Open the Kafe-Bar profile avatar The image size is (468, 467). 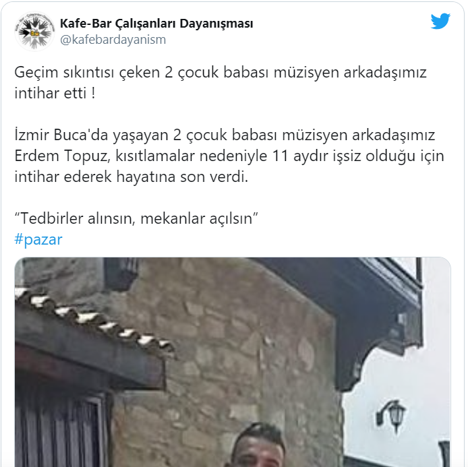tap(34, 31)
